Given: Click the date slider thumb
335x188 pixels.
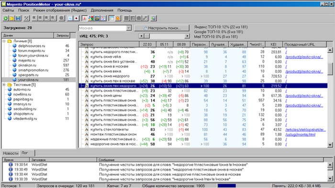Looking at the screenshot, I should click(147, 36).
